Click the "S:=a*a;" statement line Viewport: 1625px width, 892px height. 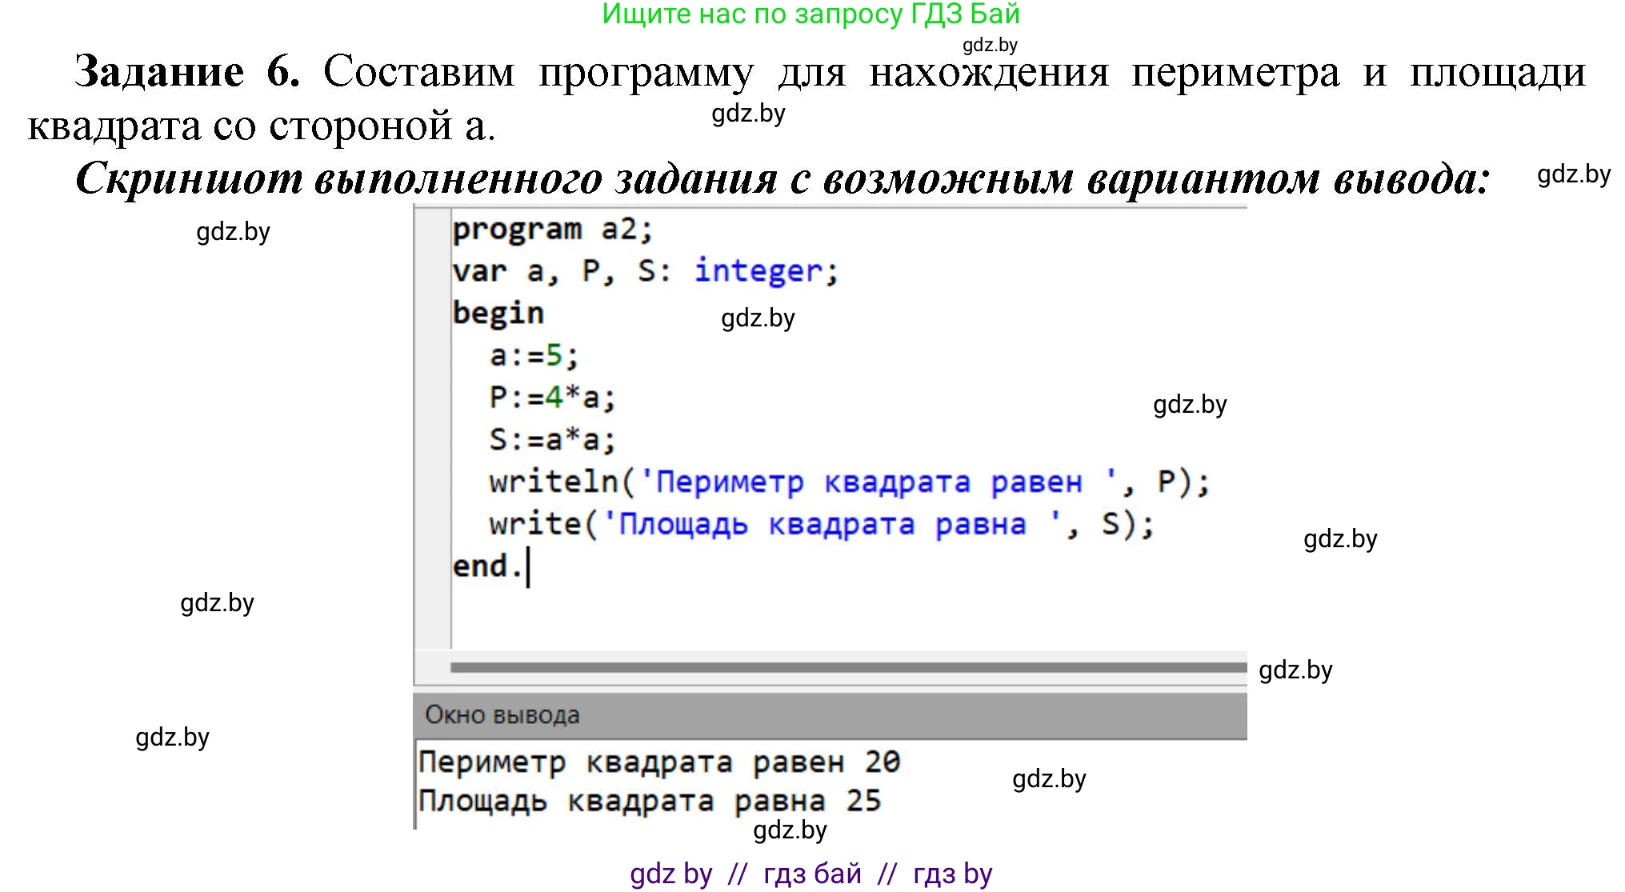pos(552,438)
